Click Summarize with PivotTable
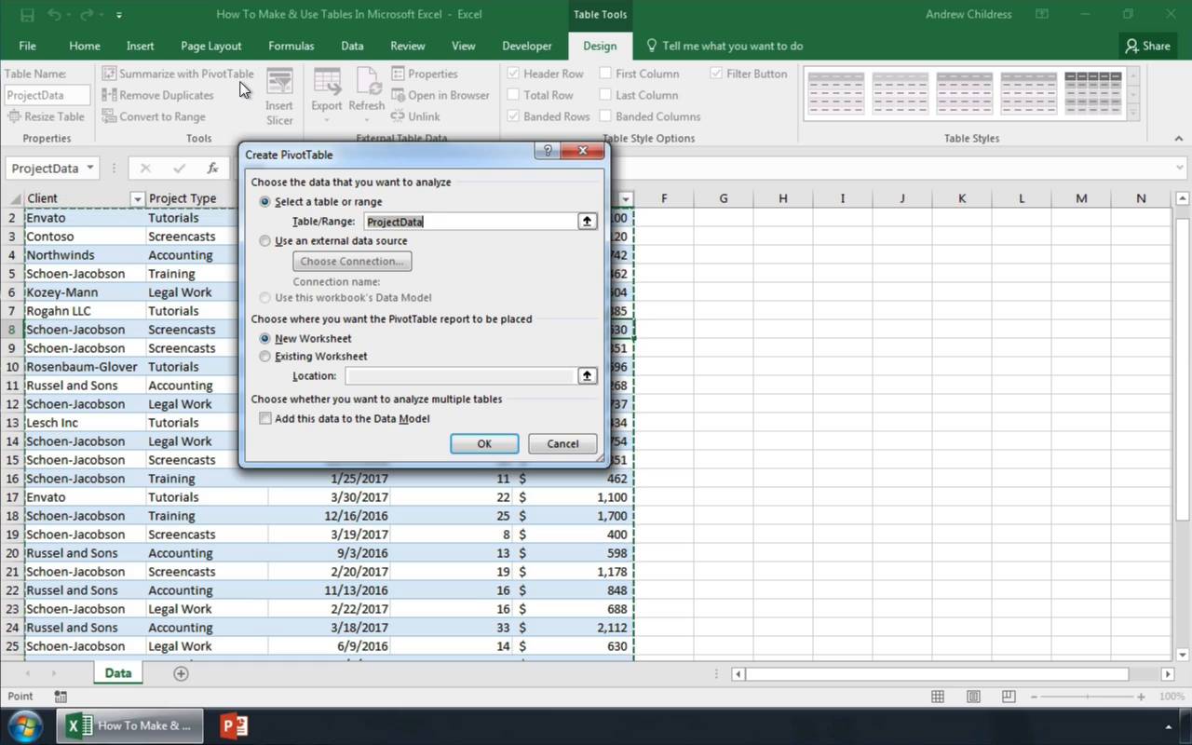The height and width of the screenshot is (745, 1192). point(178,74)
